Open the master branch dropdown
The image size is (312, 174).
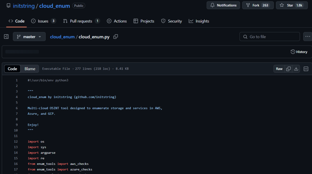click(x=29, y=37)
